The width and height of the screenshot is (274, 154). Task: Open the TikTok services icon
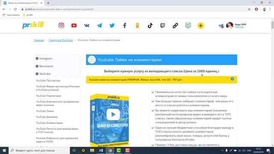150,26
